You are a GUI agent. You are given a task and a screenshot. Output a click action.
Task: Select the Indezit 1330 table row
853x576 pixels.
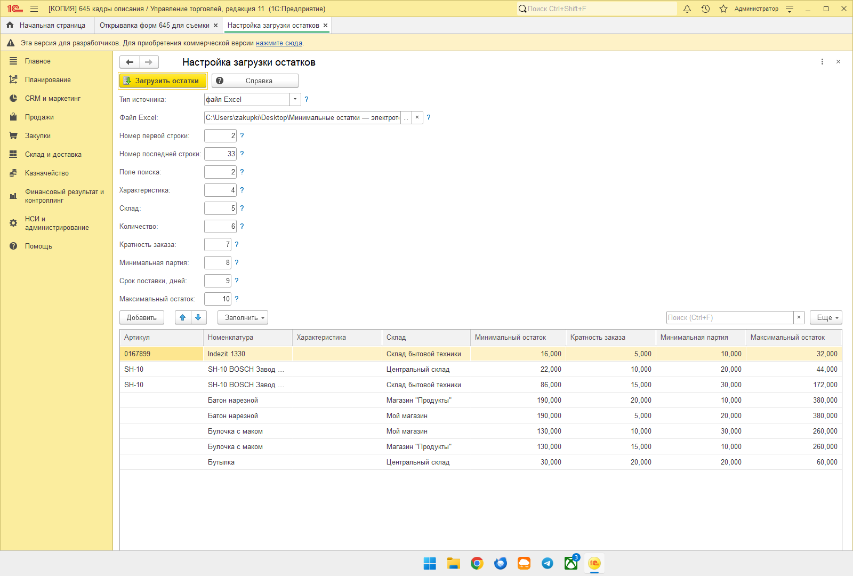pyautogui.click(x=481, y=354)
